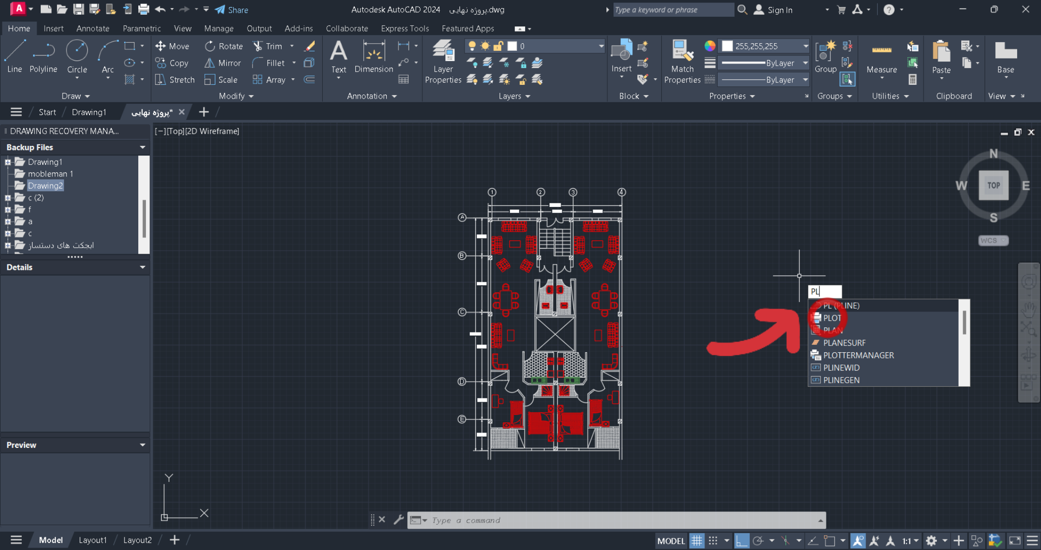
Task: Select the Circle tool
Action: click(77, 56)
